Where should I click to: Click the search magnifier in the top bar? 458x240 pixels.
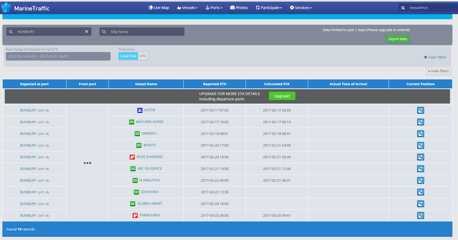(x=403, y=8)
